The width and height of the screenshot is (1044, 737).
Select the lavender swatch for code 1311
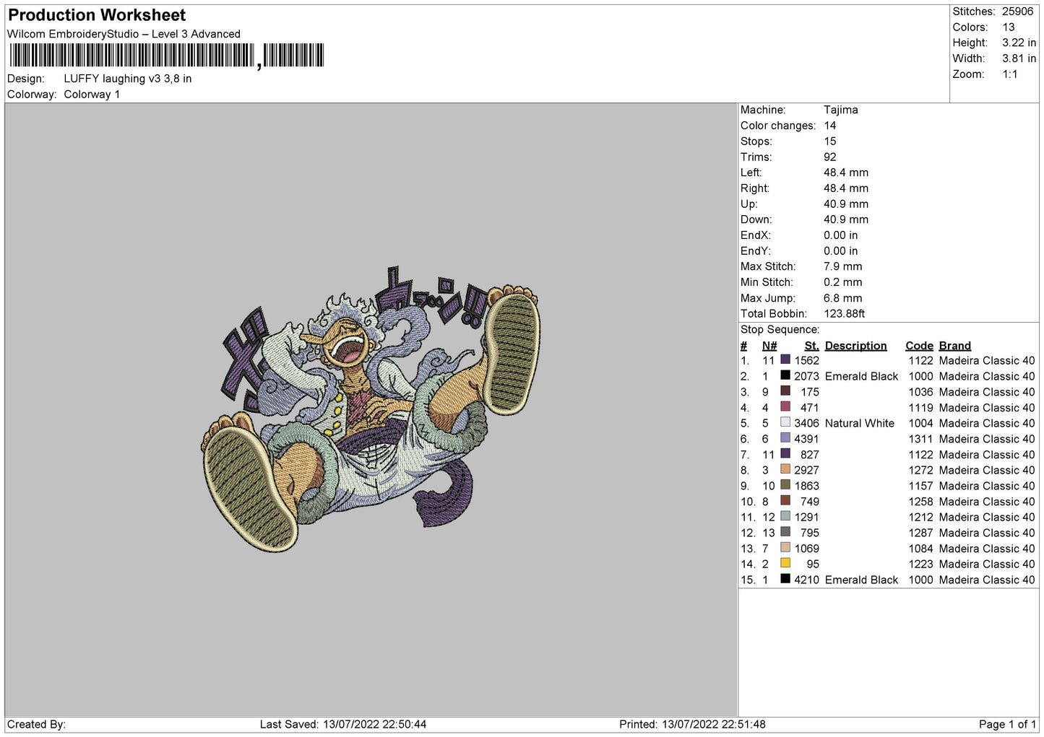pos(785,438)
